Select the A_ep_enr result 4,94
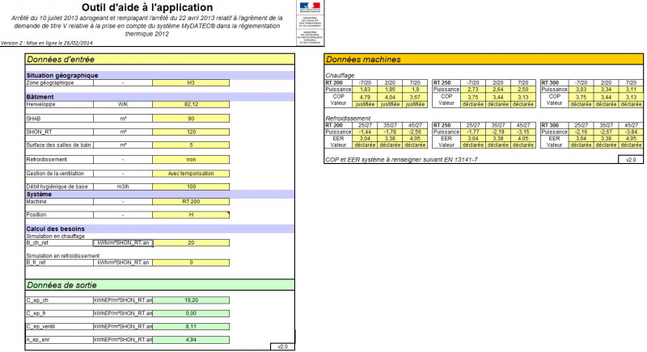This screenshot has width=647, height=352. [x=191, y=340]
